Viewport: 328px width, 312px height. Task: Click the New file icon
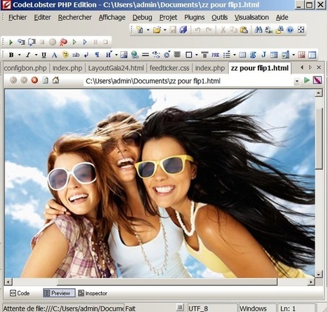[140, 29]
